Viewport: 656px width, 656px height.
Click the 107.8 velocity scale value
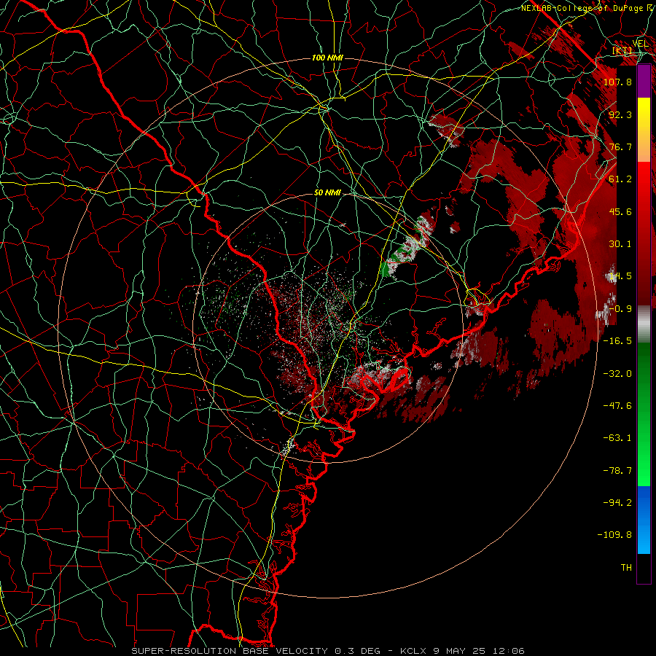pyautogui.click(x=617, y=82)
